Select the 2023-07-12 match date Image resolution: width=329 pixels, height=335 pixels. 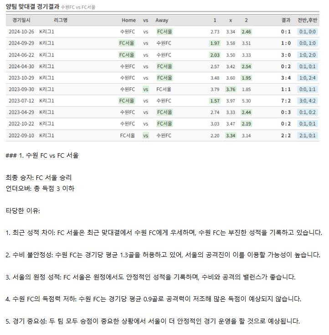pyautogui.click(x=21, y=101)
